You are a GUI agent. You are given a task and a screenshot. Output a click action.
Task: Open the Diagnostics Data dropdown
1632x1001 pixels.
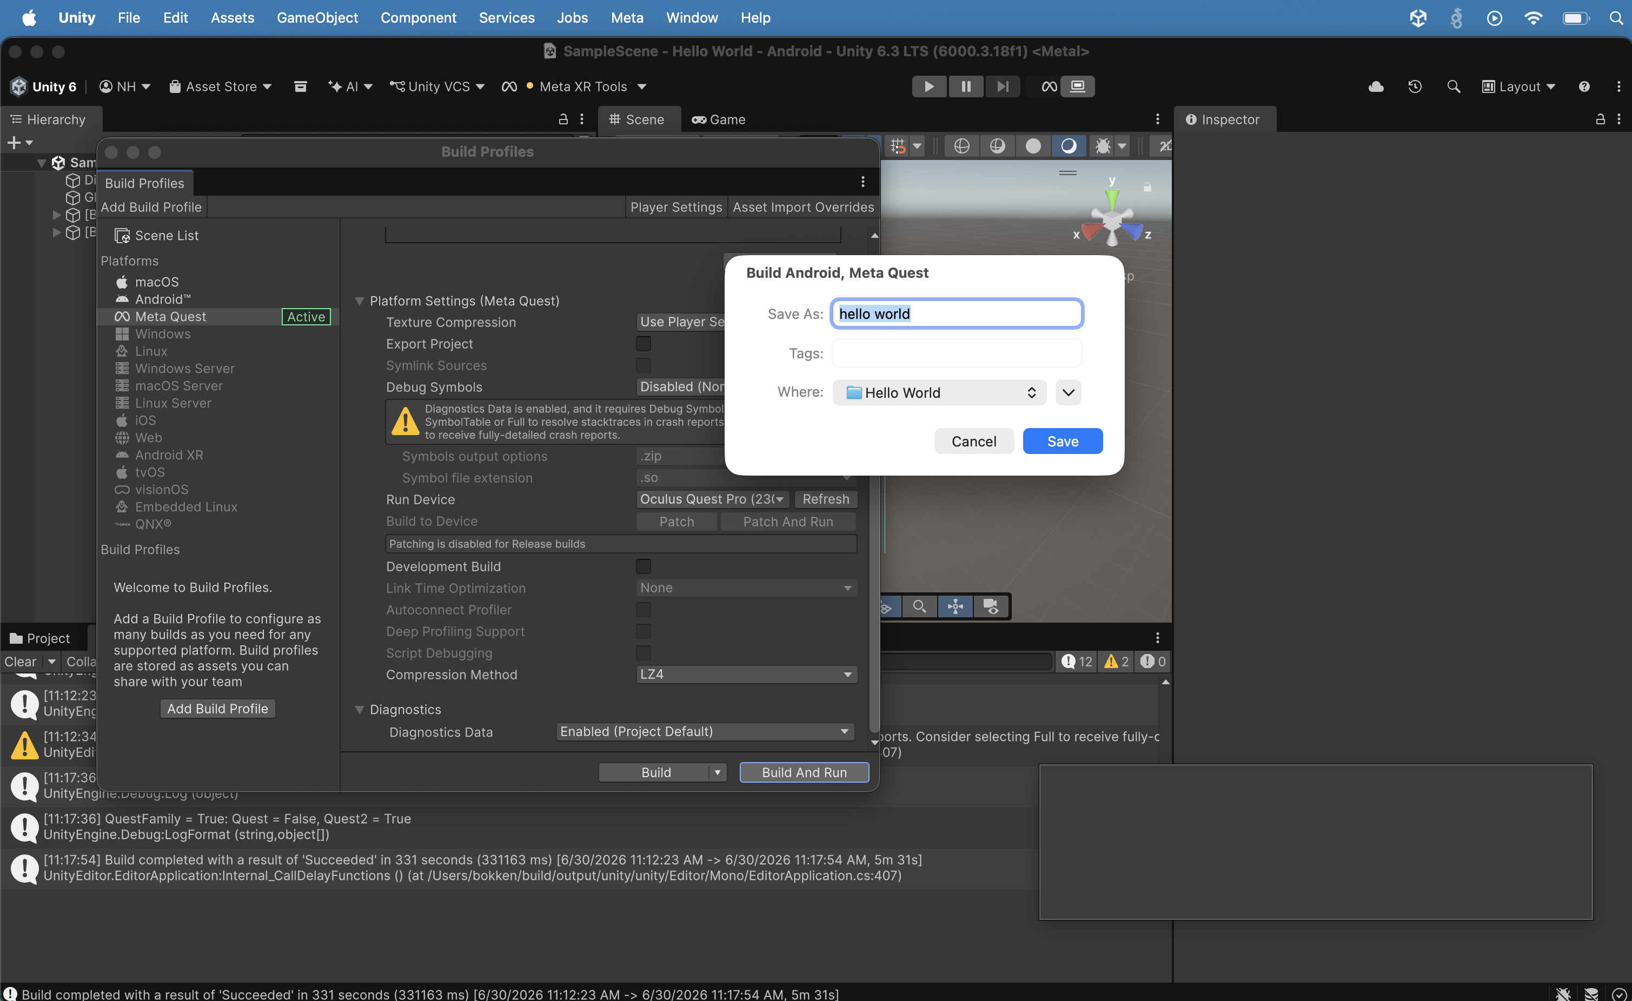(705, 731)
